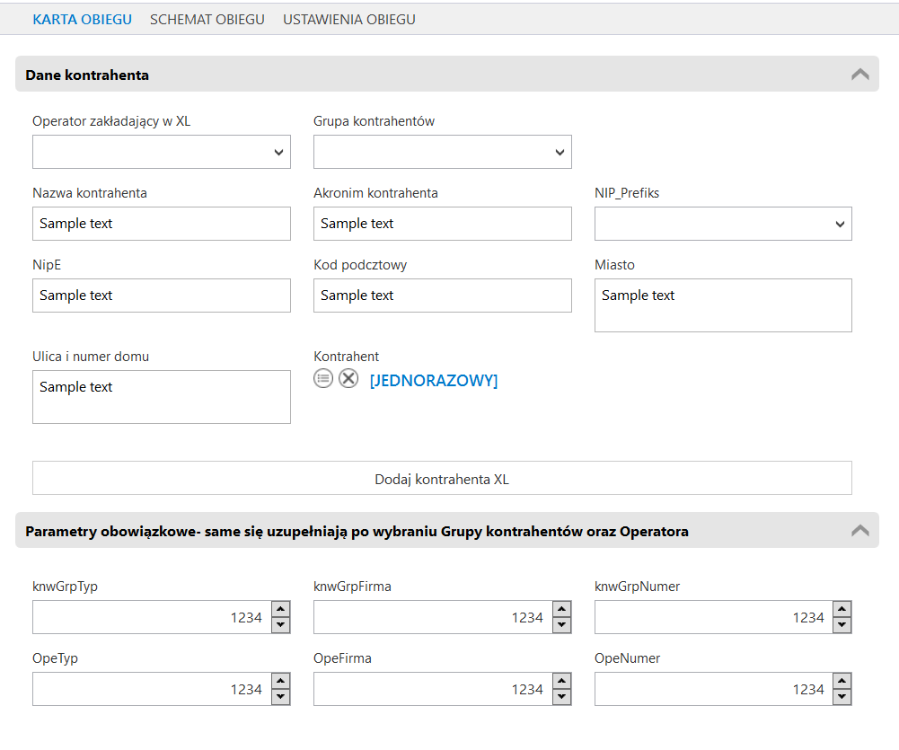Focus the Ulica i numer domu text area
The height and width of the screenshot is (750, 899).
[x=162, y=396]
